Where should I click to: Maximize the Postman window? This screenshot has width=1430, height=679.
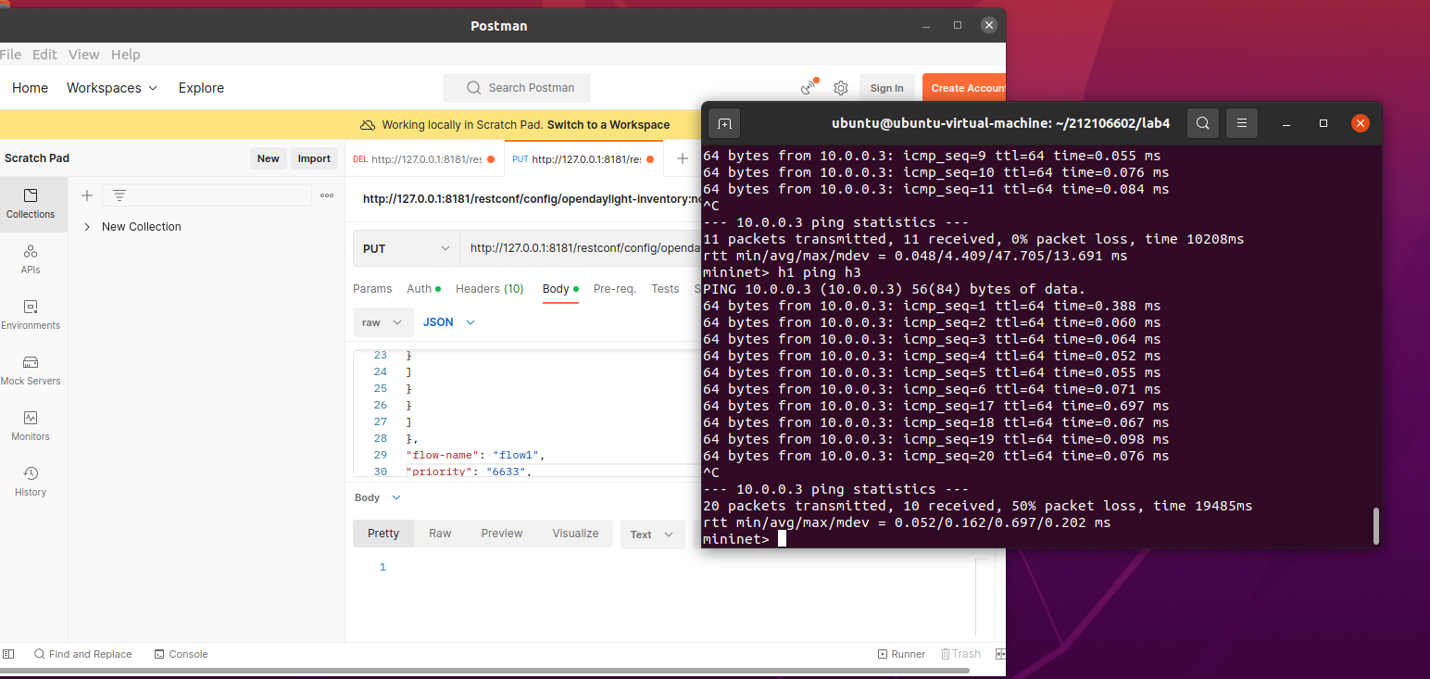[x=958, y=25]
